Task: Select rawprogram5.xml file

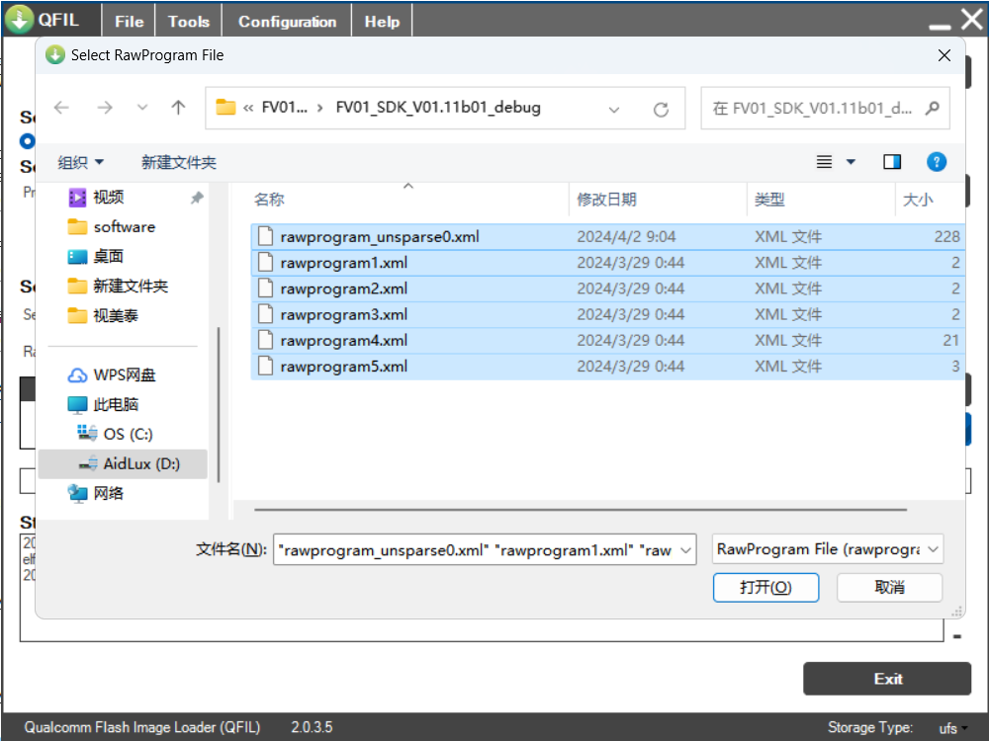Action: (607, 367)
